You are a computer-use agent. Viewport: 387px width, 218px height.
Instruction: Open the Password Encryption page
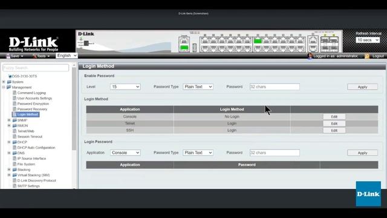pyautogui.click(x=33, y=104)
